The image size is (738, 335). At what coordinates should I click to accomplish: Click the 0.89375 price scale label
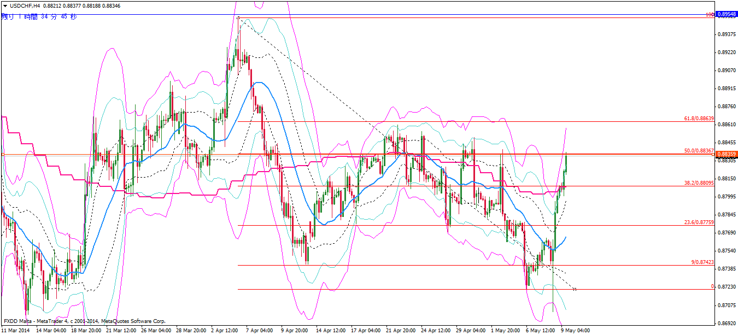click(x=727, y=34)
